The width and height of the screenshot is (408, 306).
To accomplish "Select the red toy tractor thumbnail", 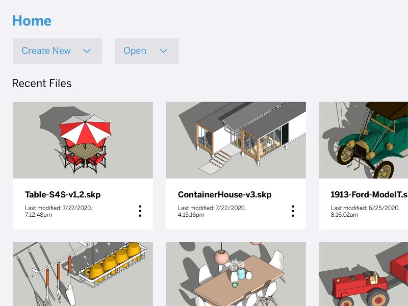I will (363, 274).
